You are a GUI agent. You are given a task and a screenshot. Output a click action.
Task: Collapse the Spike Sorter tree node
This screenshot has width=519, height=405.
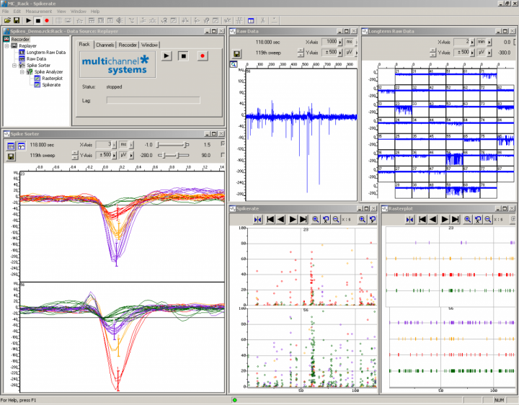tap(14, 65)
